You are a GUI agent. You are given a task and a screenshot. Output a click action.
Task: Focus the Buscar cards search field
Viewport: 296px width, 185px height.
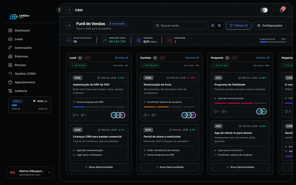tap(179, 26)
